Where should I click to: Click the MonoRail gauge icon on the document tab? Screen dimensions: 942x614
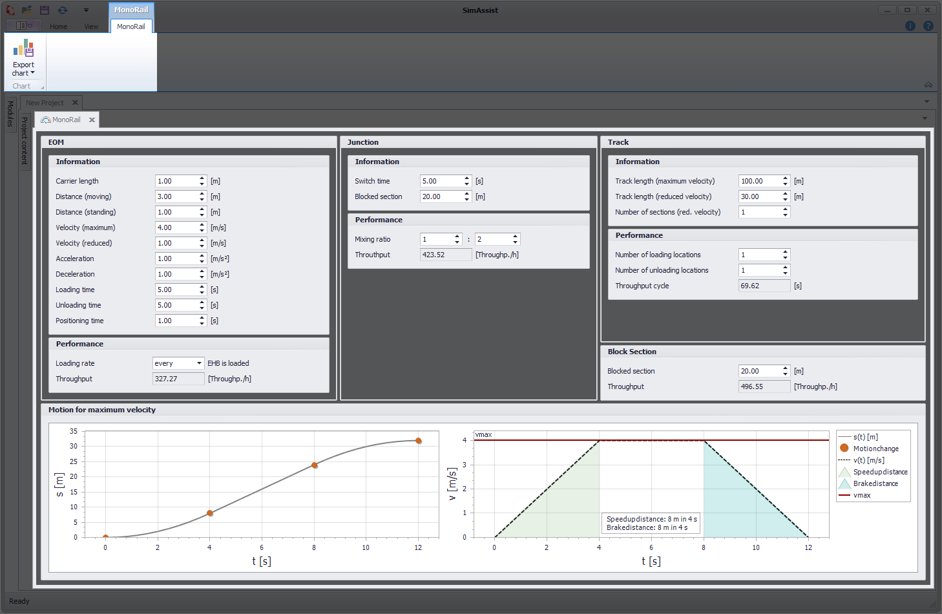coord(45,119)
